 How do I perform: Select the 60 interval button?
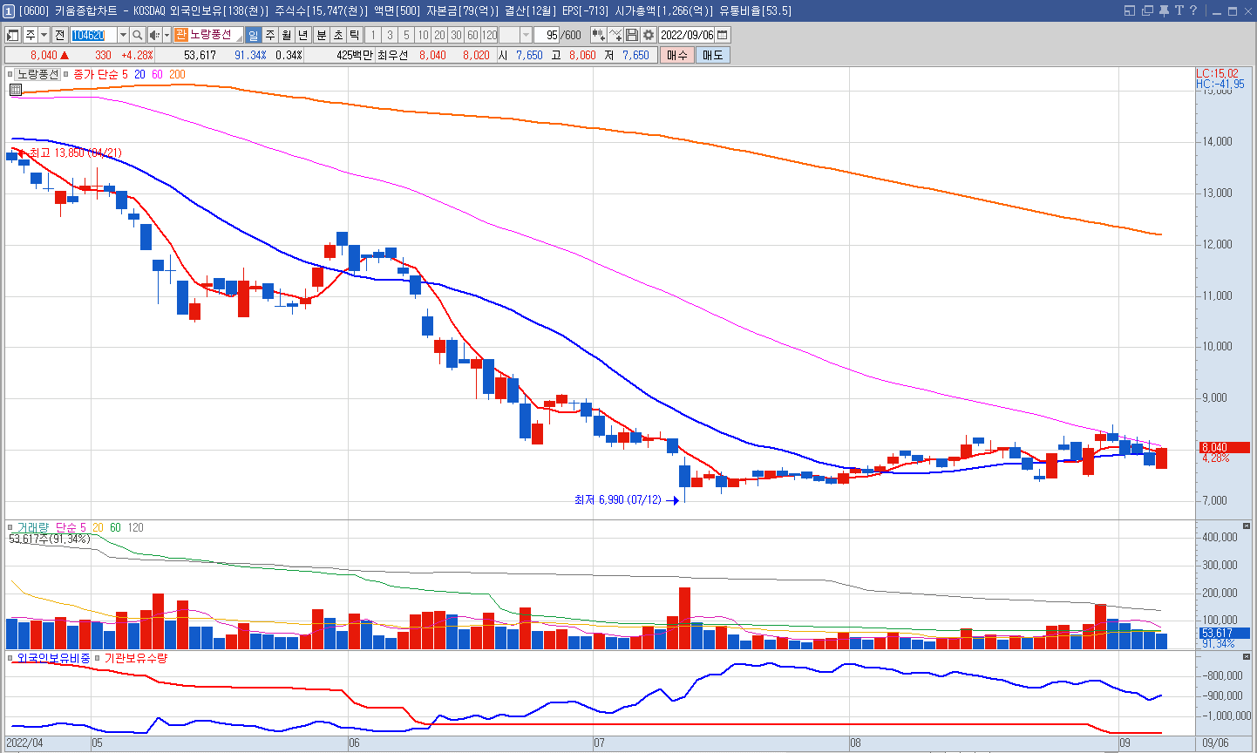click(472, 35)
